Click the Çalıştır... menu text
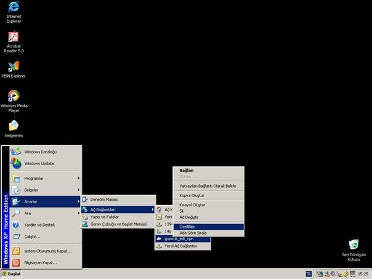The width and height of the screenshot is (372, 279). pos(32,237)
